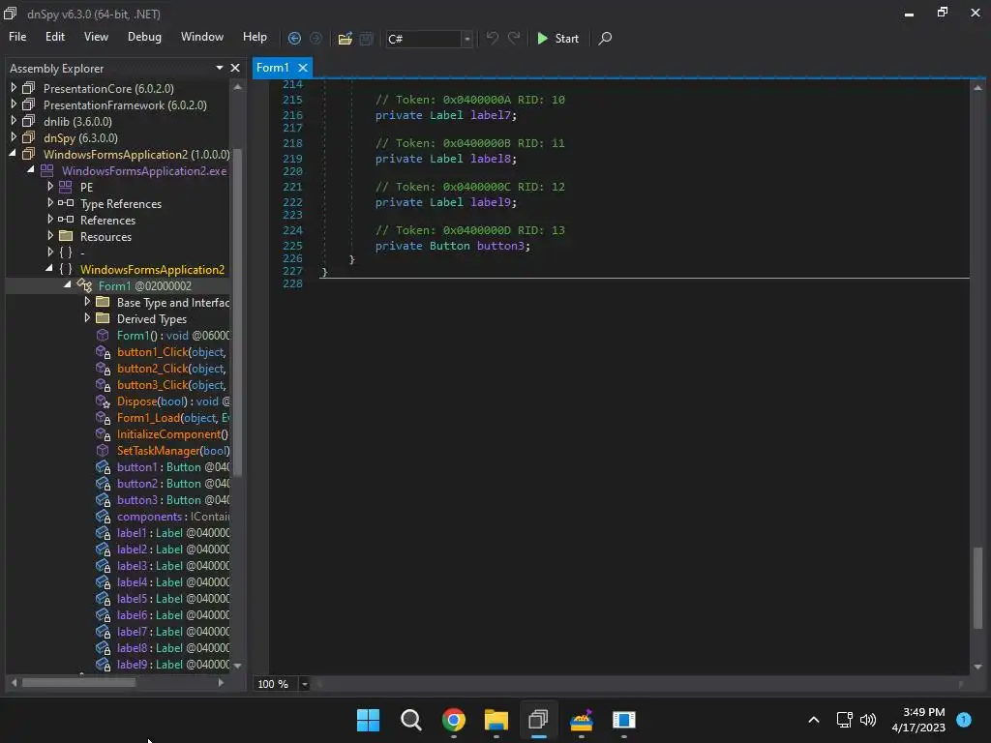Click the zoom 100 % input field
The image size is (991, 743).
(276, 684)
